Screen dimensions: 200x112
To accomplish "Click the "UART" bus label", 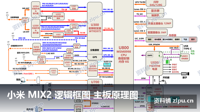I will pos(106,71).
